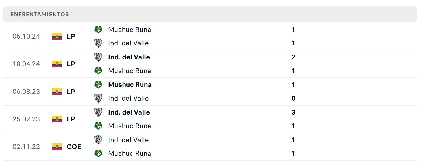Viewport: 421px width, 165px height.
Task: Open bold Ind. del Valle in 18.04.24 match
Action: (129, 57)
